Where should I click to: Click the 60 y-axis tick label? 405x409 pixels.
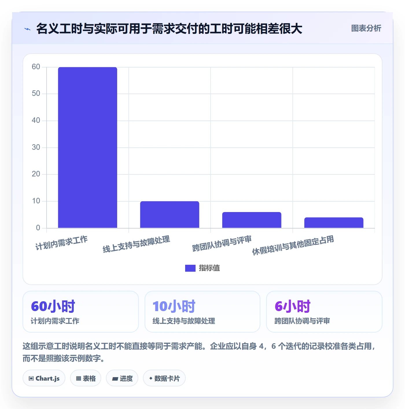click(x=36, y=67)
